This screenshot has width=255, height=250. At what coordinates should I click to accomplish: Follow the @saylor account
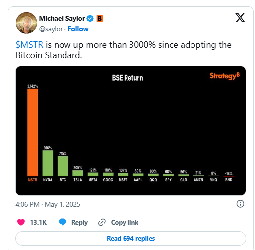coord(78,29)
